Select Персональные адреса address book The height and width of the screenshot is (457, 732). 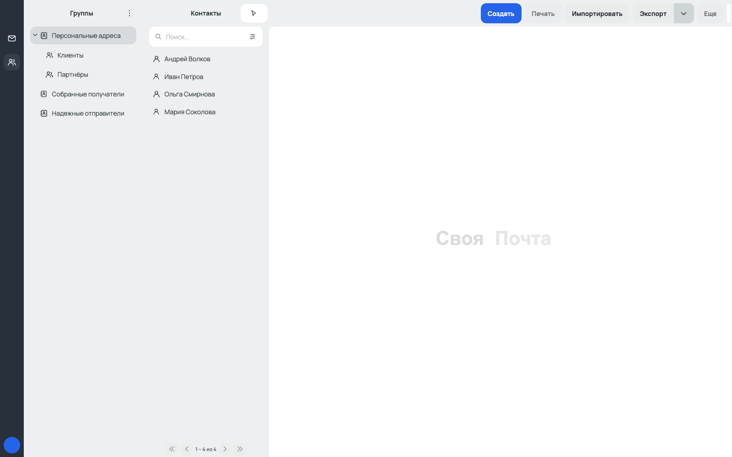[83, 35]
